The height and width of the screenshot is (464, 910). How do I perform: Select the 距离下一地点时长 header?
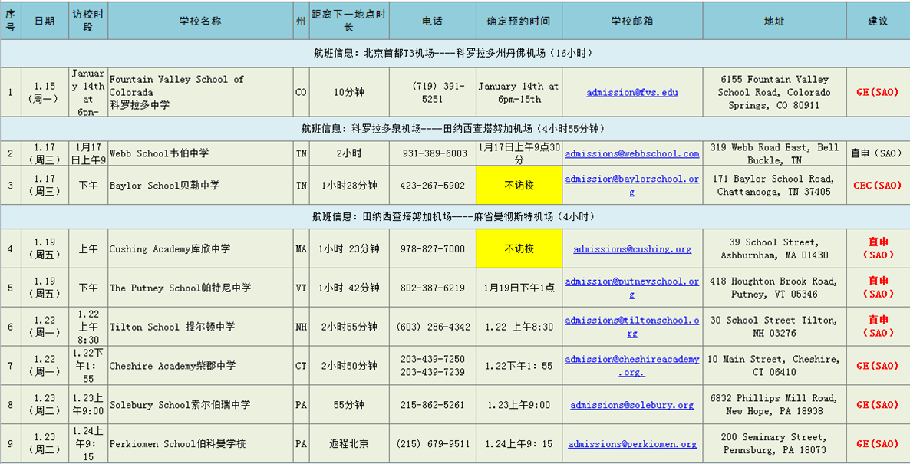click(349, 21)
